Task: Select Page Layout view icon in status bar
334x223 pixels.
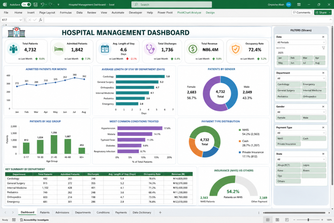Action: 277,220
